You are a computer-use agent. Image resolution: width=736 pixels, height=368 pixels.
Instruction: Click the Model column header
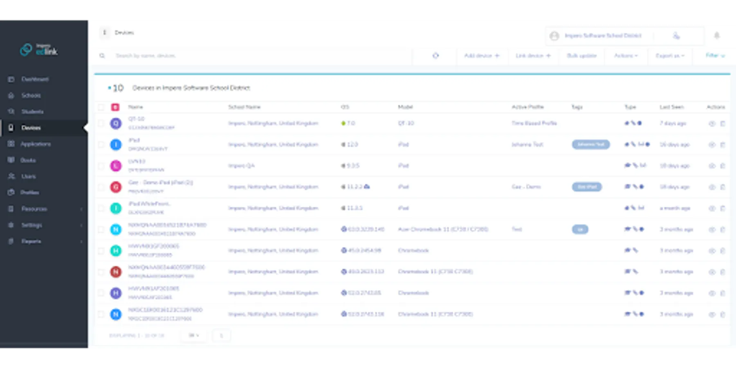tap(405, 107)
